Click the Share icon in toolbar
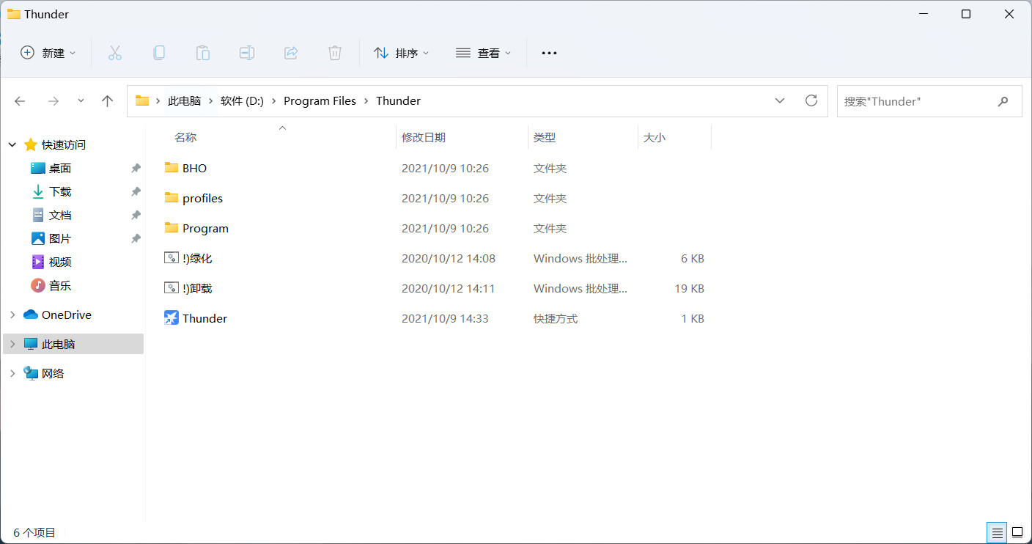 [x=291, y=53]
